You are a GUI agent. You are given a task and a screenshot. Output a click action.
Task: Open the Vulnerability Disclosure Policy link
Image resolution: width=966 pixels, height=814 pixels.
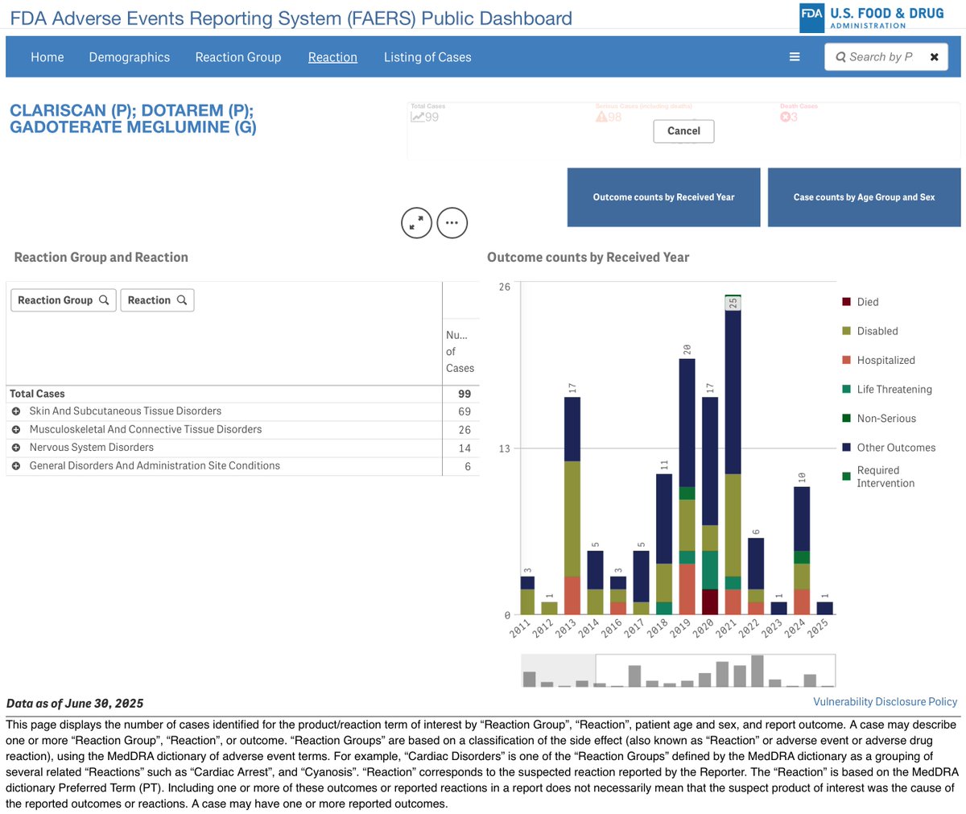coord(885,702)
